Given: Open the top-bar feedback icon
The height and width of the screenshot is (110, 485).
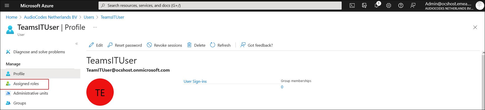Looking at the screenshot, I should point(413,6).
